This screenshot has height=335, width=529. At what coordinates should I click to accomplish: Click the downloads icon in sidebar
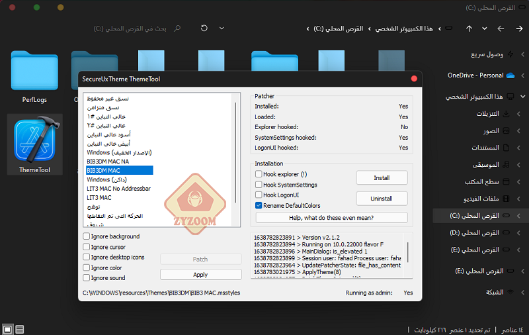coord(506,114)
